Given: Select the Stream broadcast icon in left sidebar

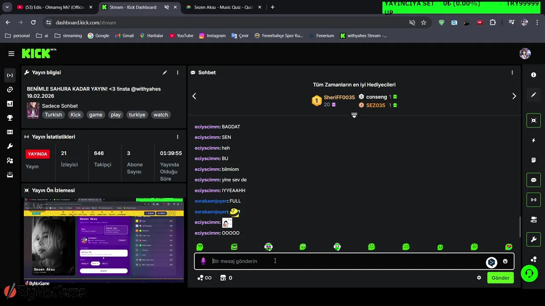Looking at the screenshot, I should [x=10, y=75].
